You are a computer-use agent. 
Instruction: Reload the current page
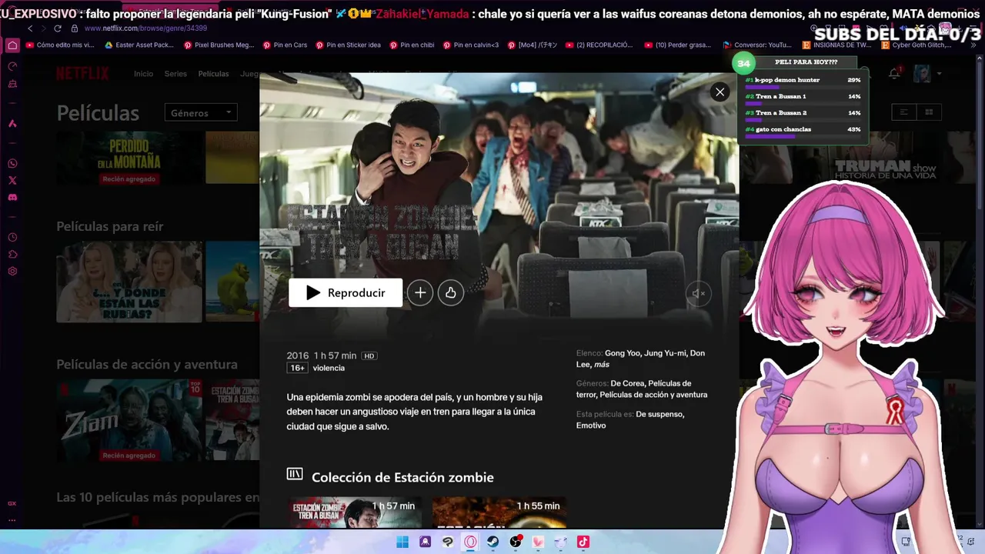point(58,28)
